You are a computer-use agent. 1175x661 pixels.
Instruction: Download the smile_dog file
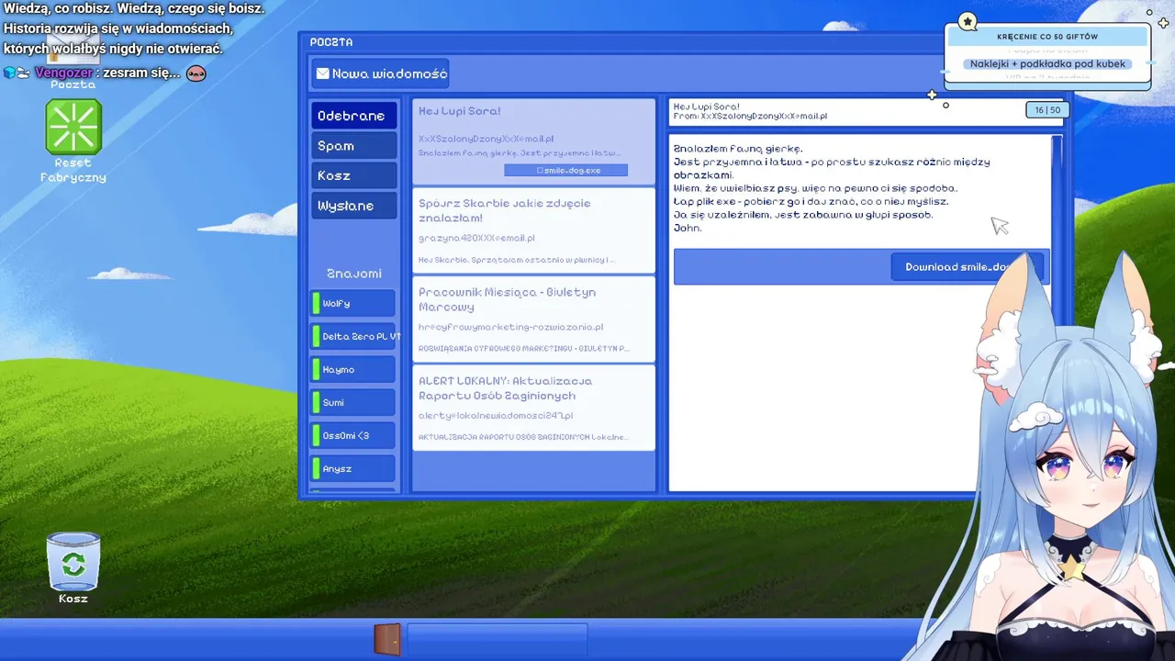tap(968, 267)
